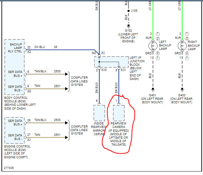
Task: Click the diagram number "277435"
Action: tap(9, 168)
